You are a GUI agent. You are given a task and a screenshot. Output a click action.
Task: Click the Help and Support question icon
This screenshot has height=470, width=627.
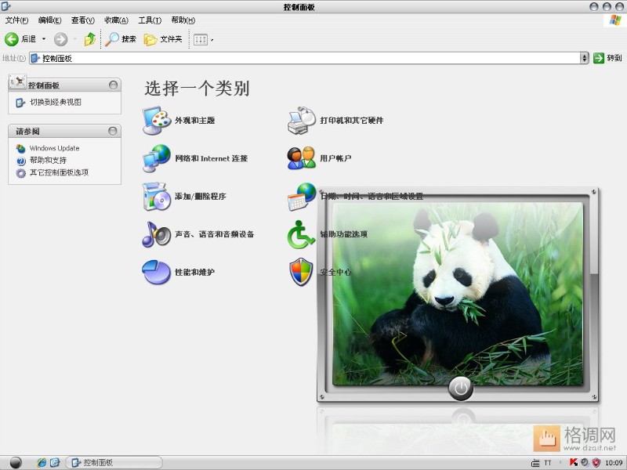(21, 161)
